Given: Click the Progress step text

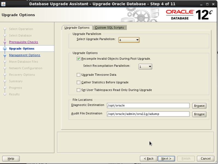Looking at the screenshot, I should coord(16,88).
